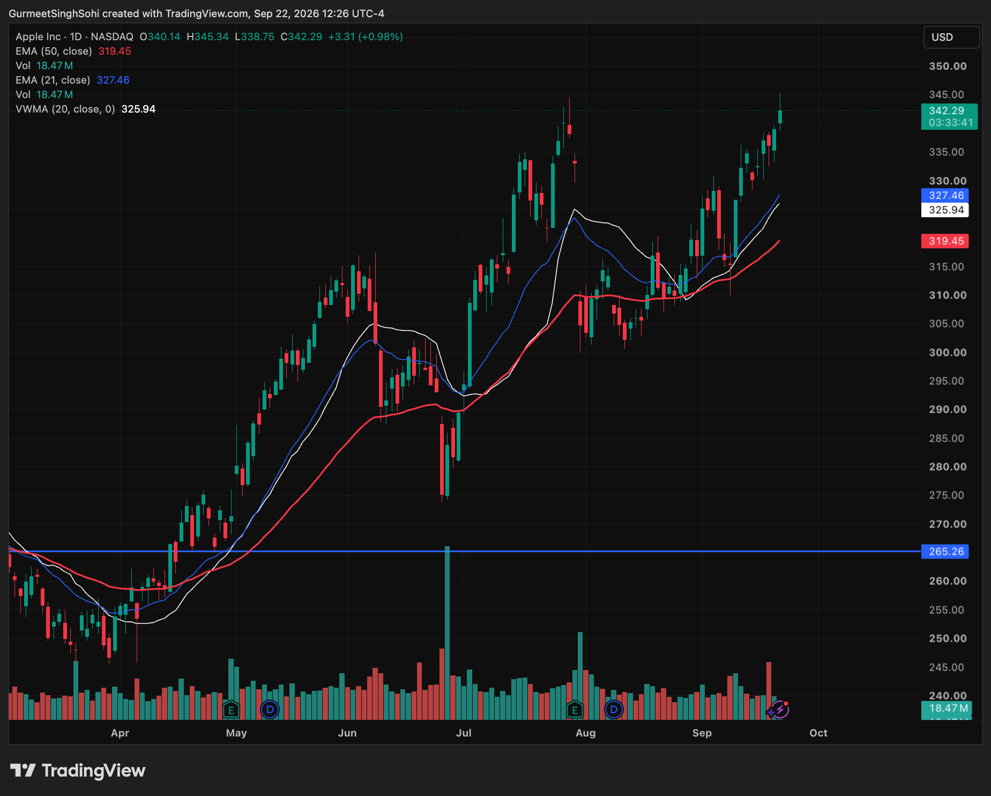
Task: Click the 350.00 price scale tick
Action: pos(948,66)
